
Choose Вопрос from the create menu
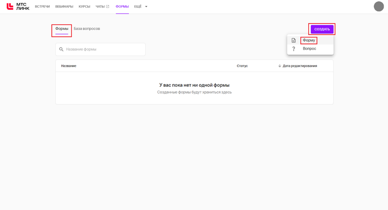309,49
